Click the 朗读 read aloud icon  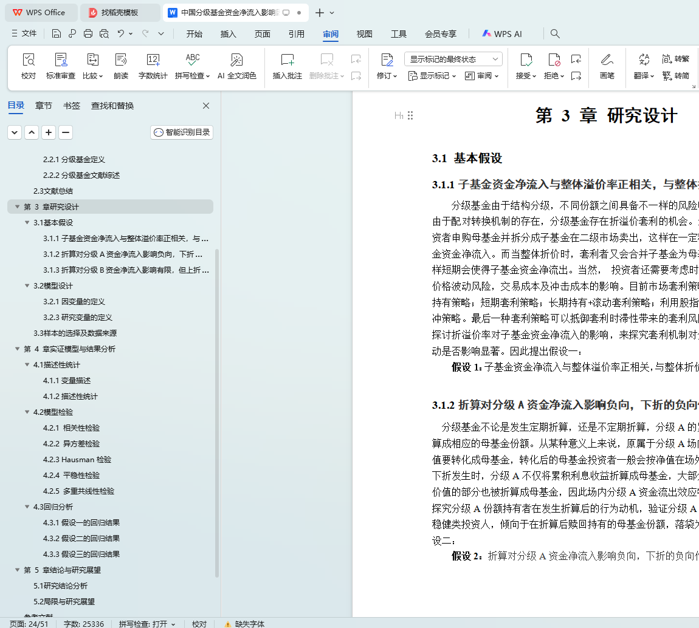(121, 60)
